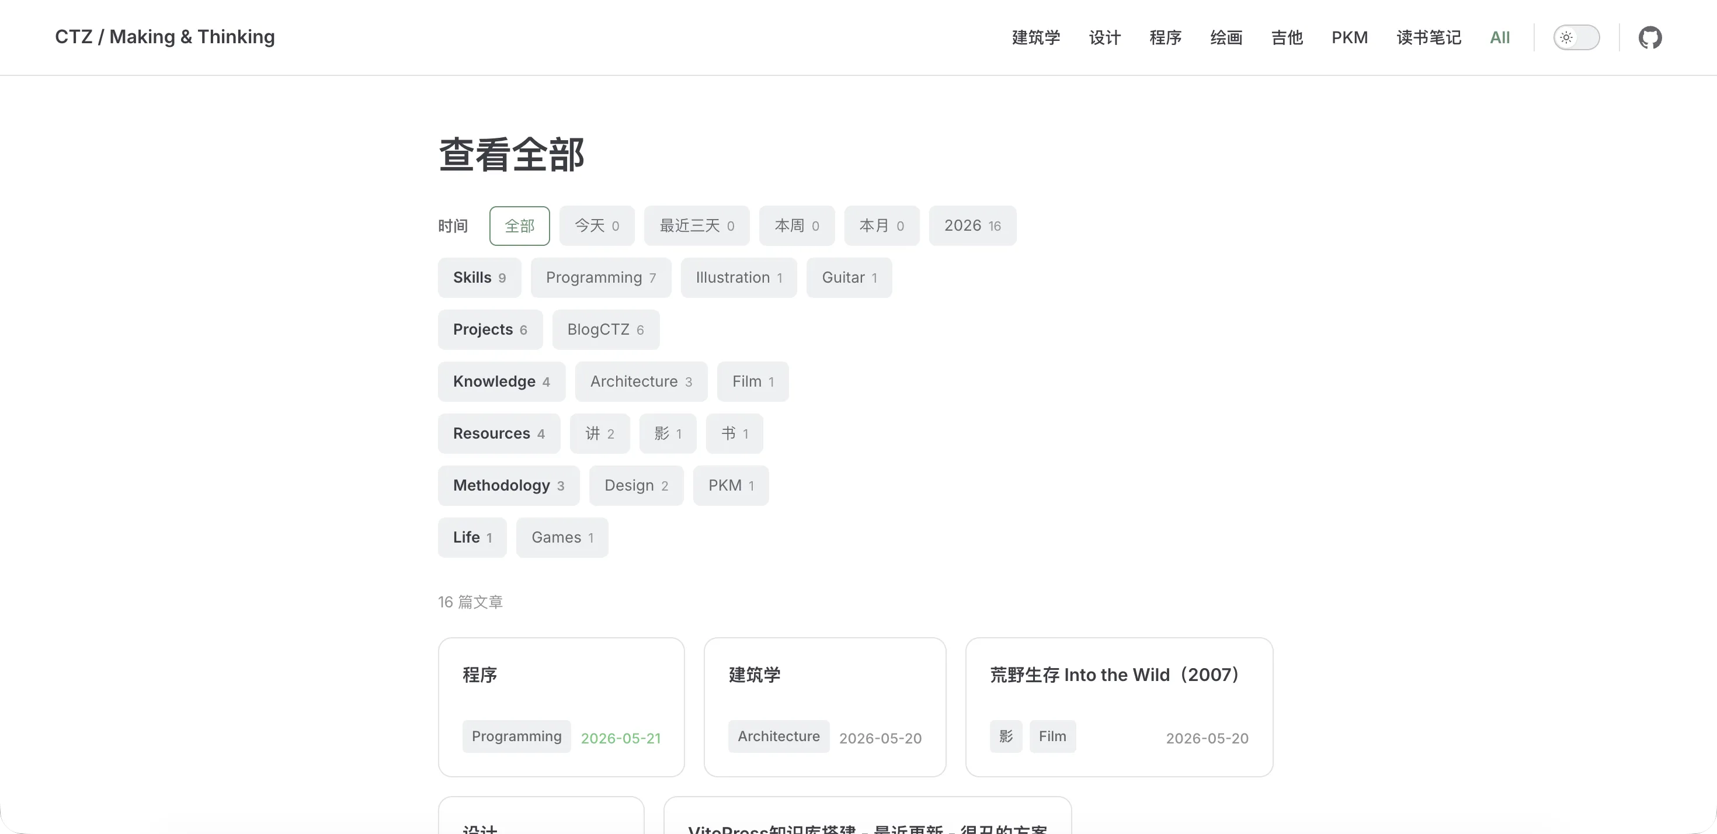Select the Projects category filter
This screenshot has height=834, width=1717.
click(490, 330)
